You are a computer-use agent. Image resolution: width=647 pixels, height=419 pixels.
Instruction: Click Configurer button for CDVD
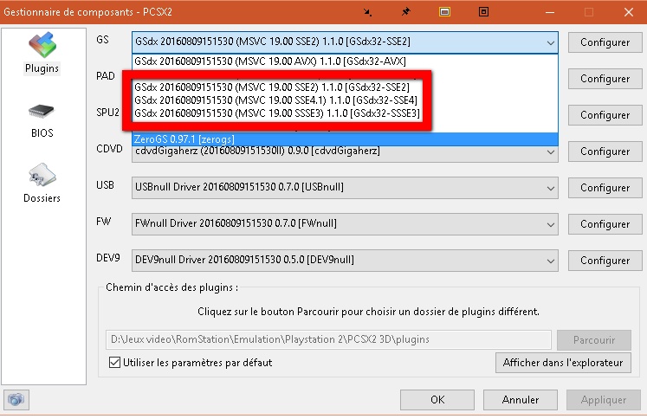pos(605,151)
